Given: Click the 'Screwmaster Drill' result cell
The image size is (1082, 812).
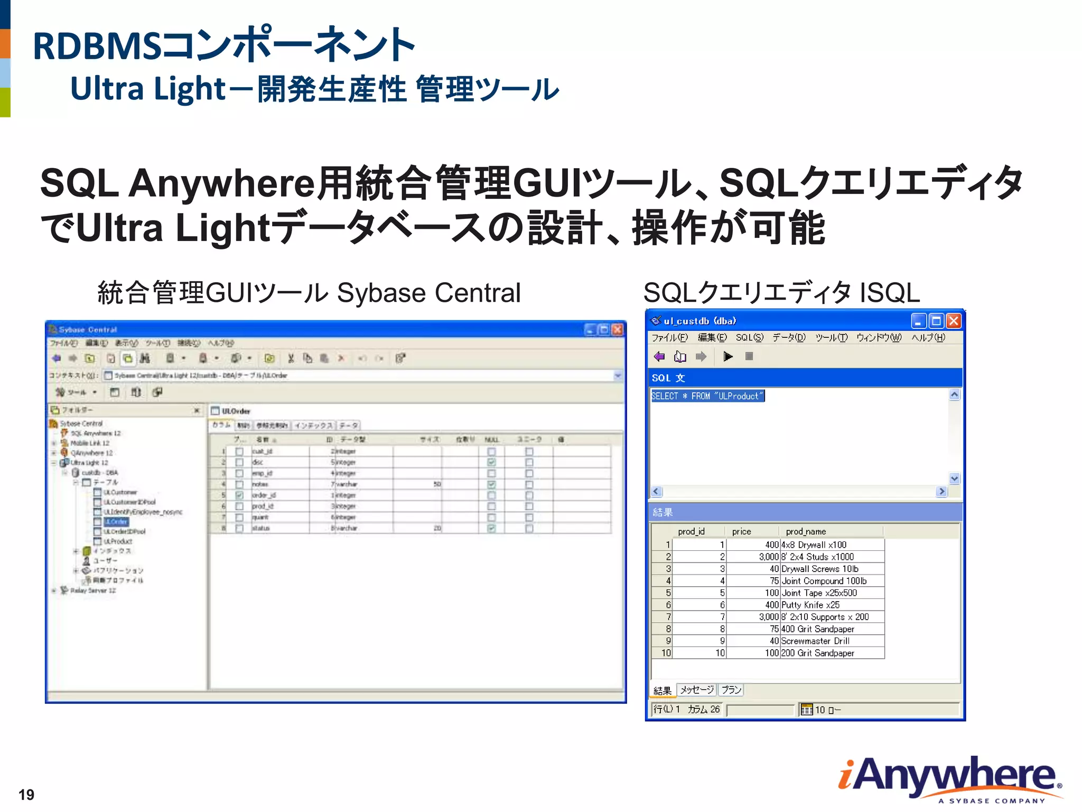Looking at the screenshot, I should 832,641.
